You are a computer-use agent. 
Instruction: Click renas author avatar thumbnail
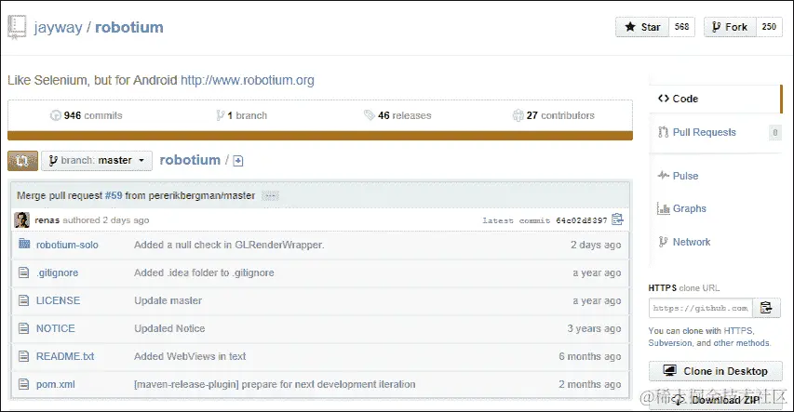21,219
